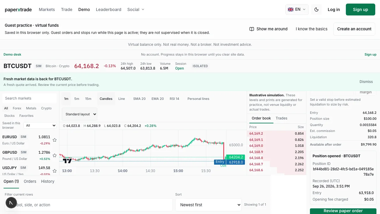Switch to the Orders tab
This screenshot has height=214, width=380.
pos(30,181)
